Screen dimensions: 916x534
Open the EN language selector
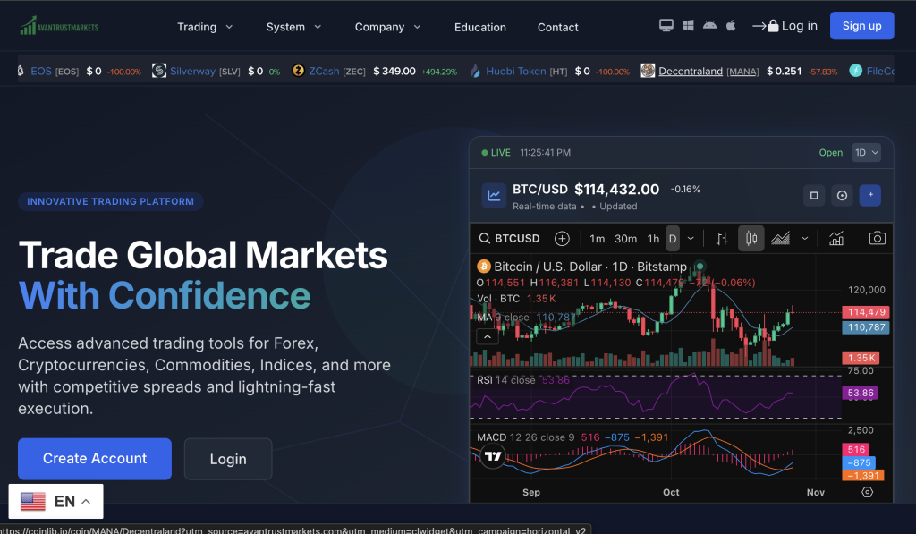click(55, 502)
